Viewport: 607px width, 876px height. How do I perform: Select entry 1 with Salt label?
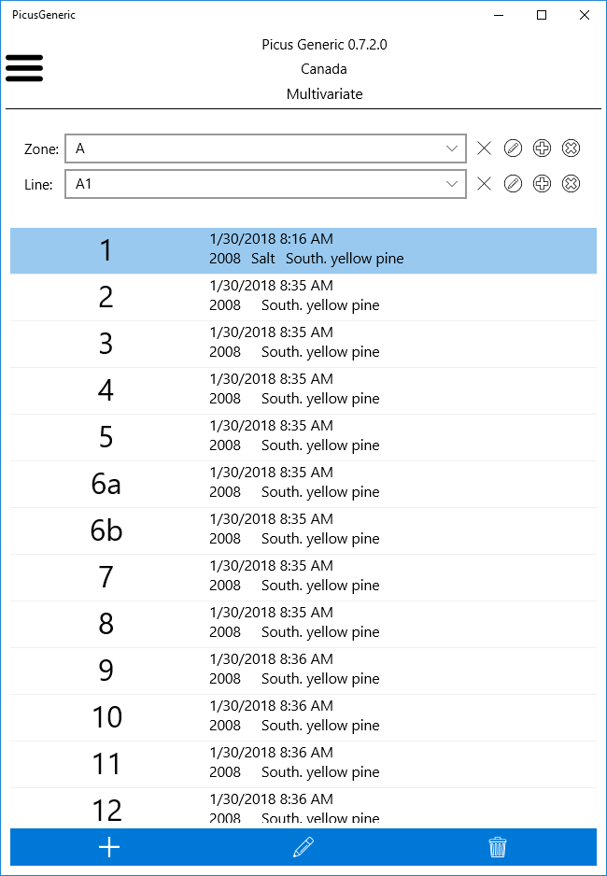303,250
